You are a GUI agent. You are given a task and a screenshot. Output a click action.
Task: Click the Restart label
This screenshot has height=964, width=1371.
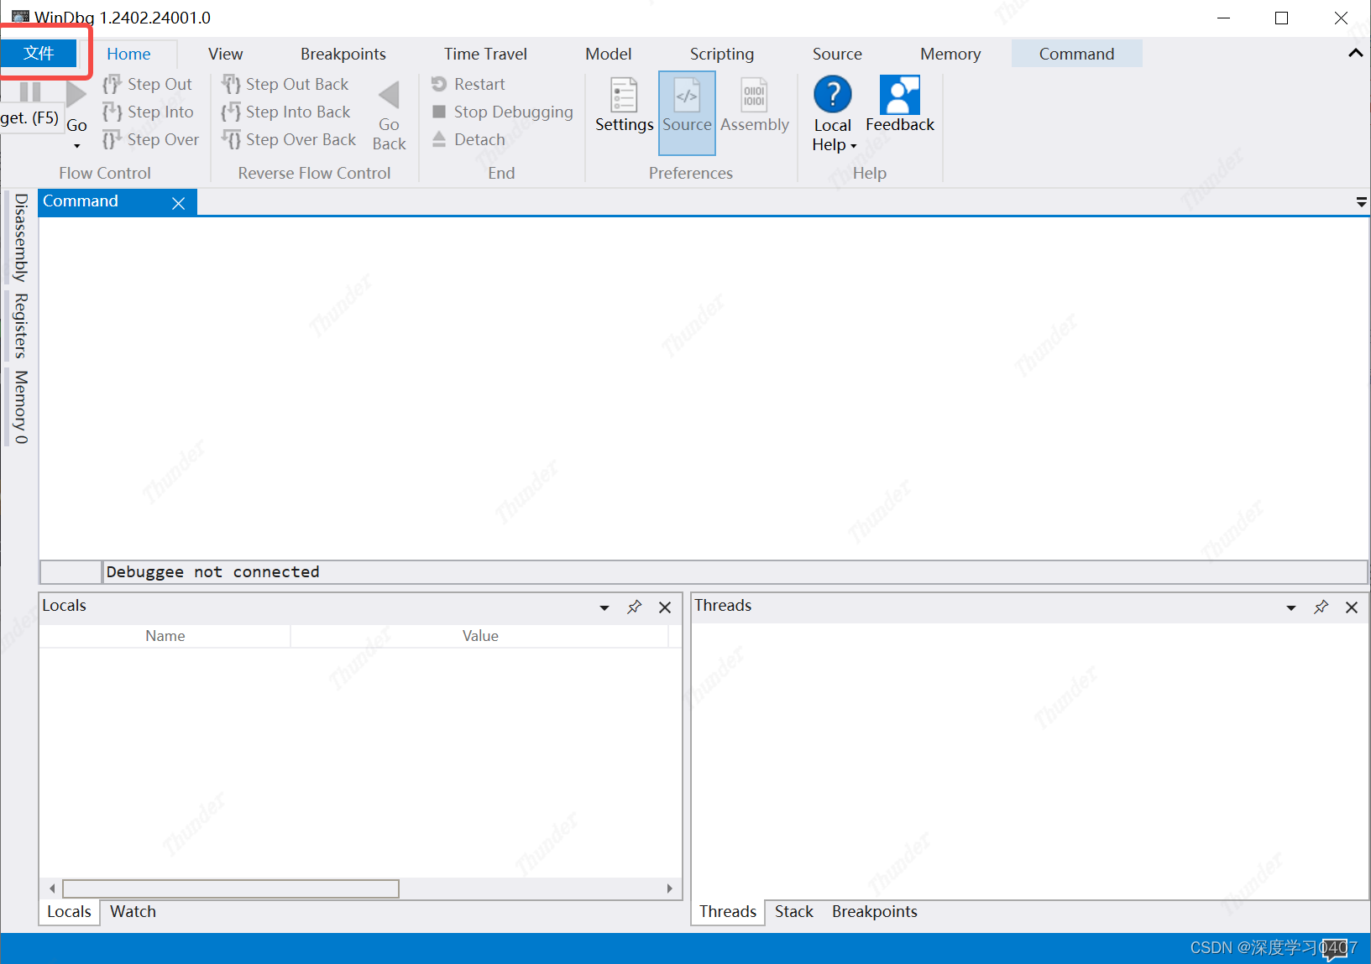pos(479,84)
